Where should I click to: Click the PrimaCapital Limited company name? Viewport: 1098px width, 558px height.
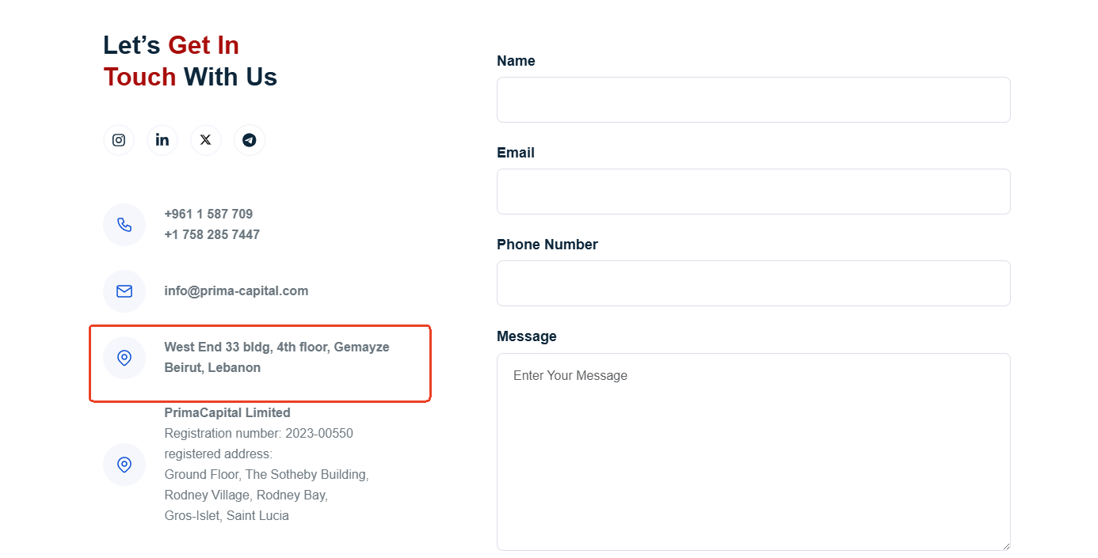(x=227, y=412)
